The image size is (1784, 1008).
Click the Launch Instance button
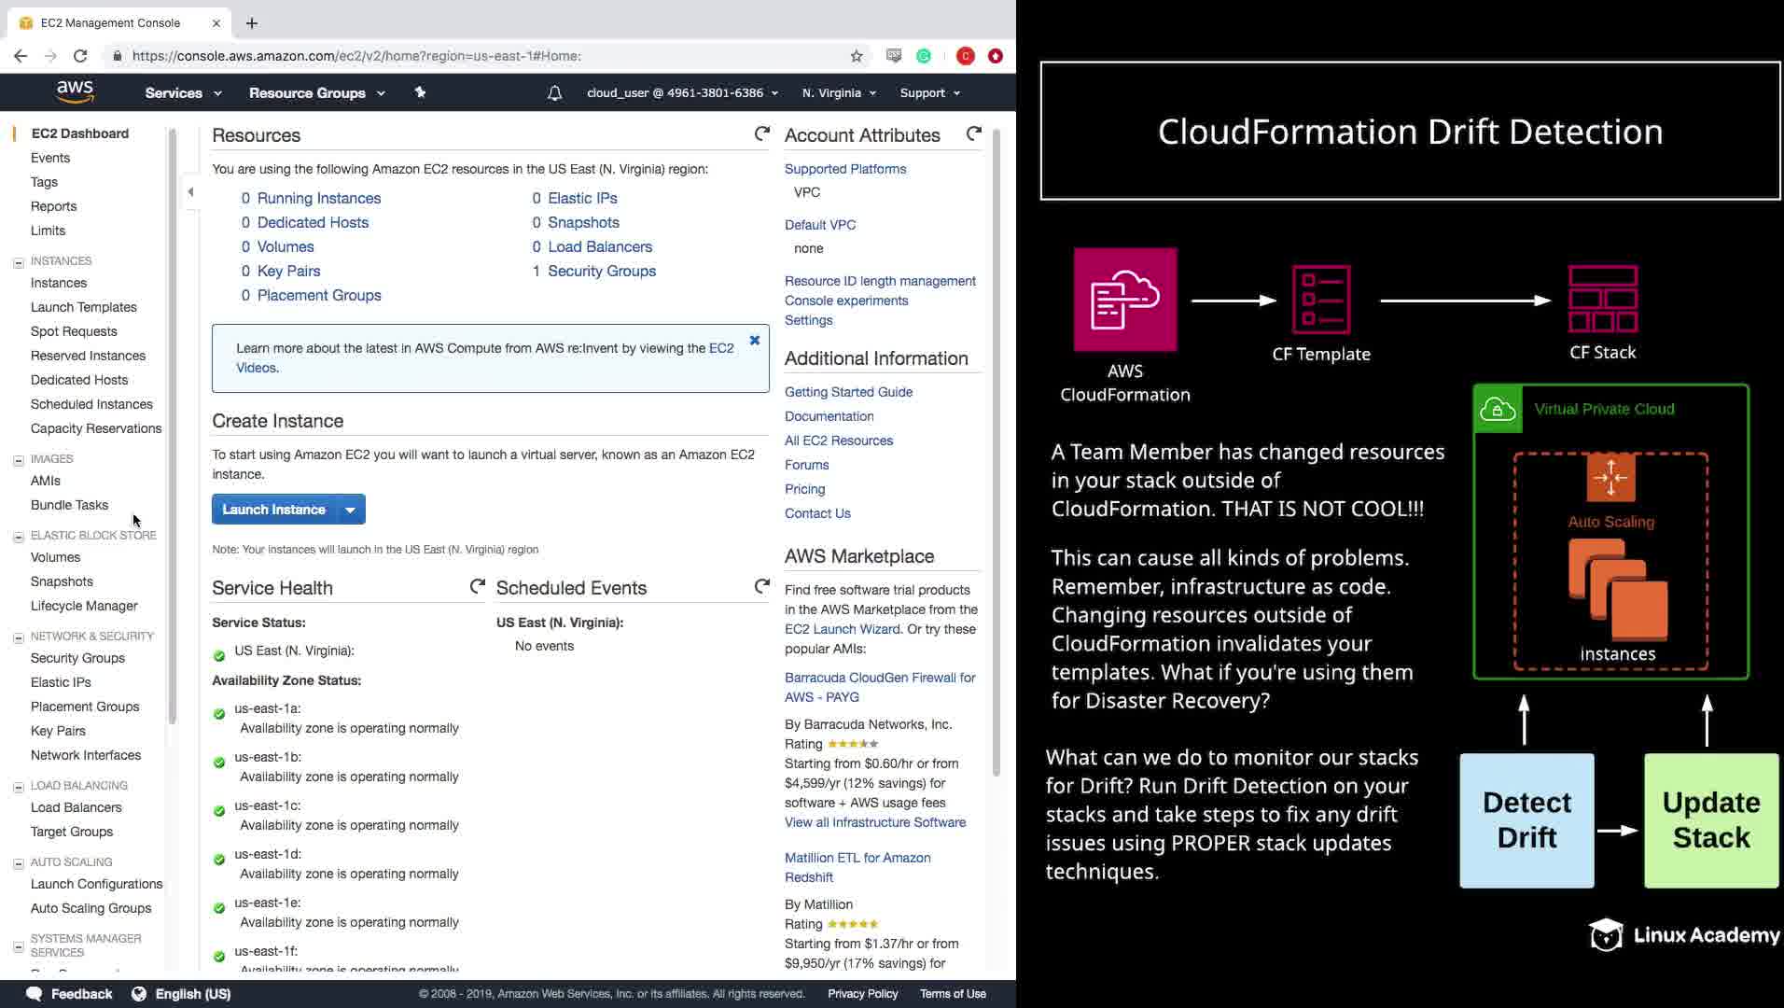point(273,510)
